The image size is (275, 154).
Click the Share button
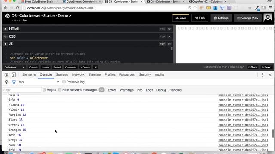click(253, 67)
